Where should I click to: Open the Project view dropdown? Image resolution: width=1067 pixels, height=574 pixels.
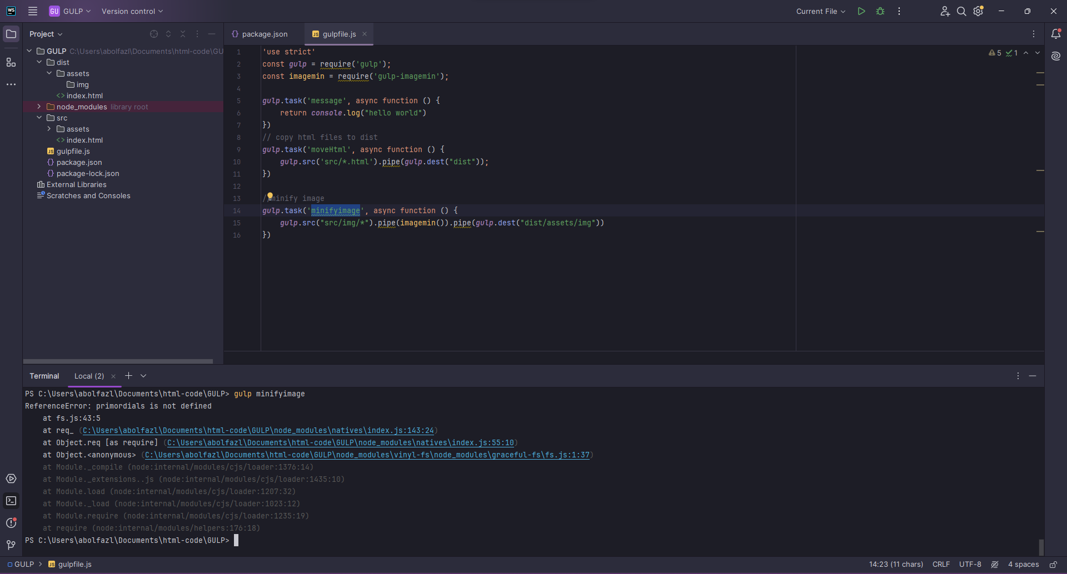point(46,34)
